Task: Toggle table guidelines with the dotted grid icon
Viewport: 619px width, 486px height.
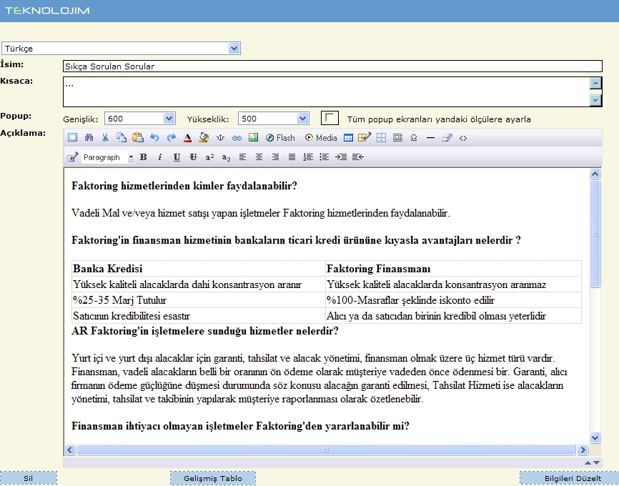Action: click(381, 137)
